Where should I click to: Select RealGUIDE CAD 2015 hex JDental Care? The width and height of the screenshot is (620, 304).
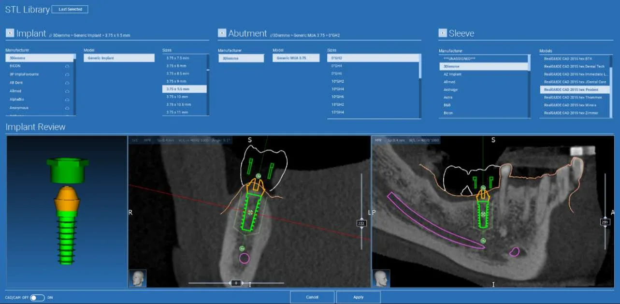click(574, 82)
